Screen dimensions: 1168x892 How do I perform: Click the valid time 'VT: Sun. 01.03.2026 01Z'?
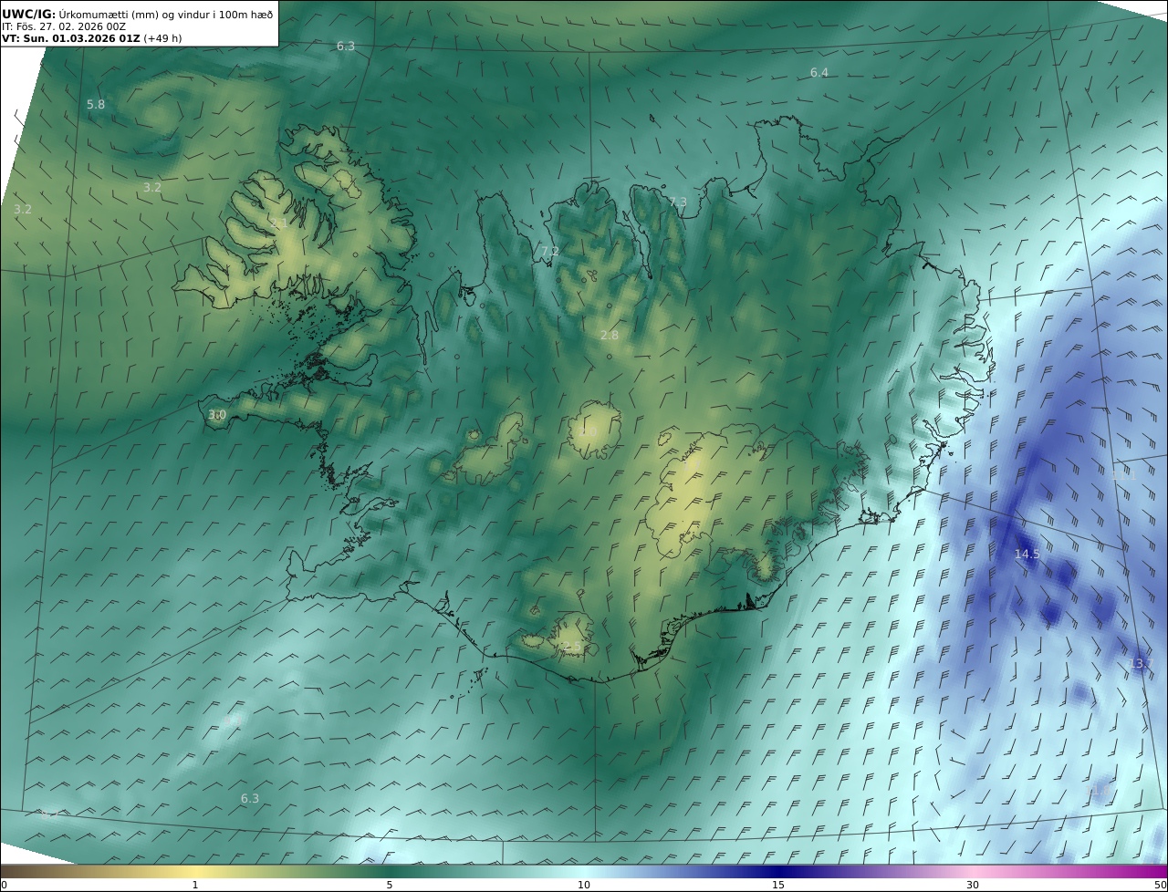click(70, 39)
